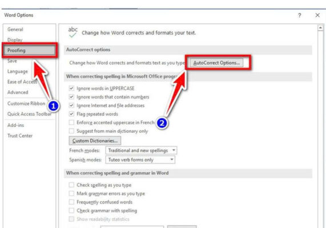Uncheck Ignore words in UPPERCASE

point(71,88)
